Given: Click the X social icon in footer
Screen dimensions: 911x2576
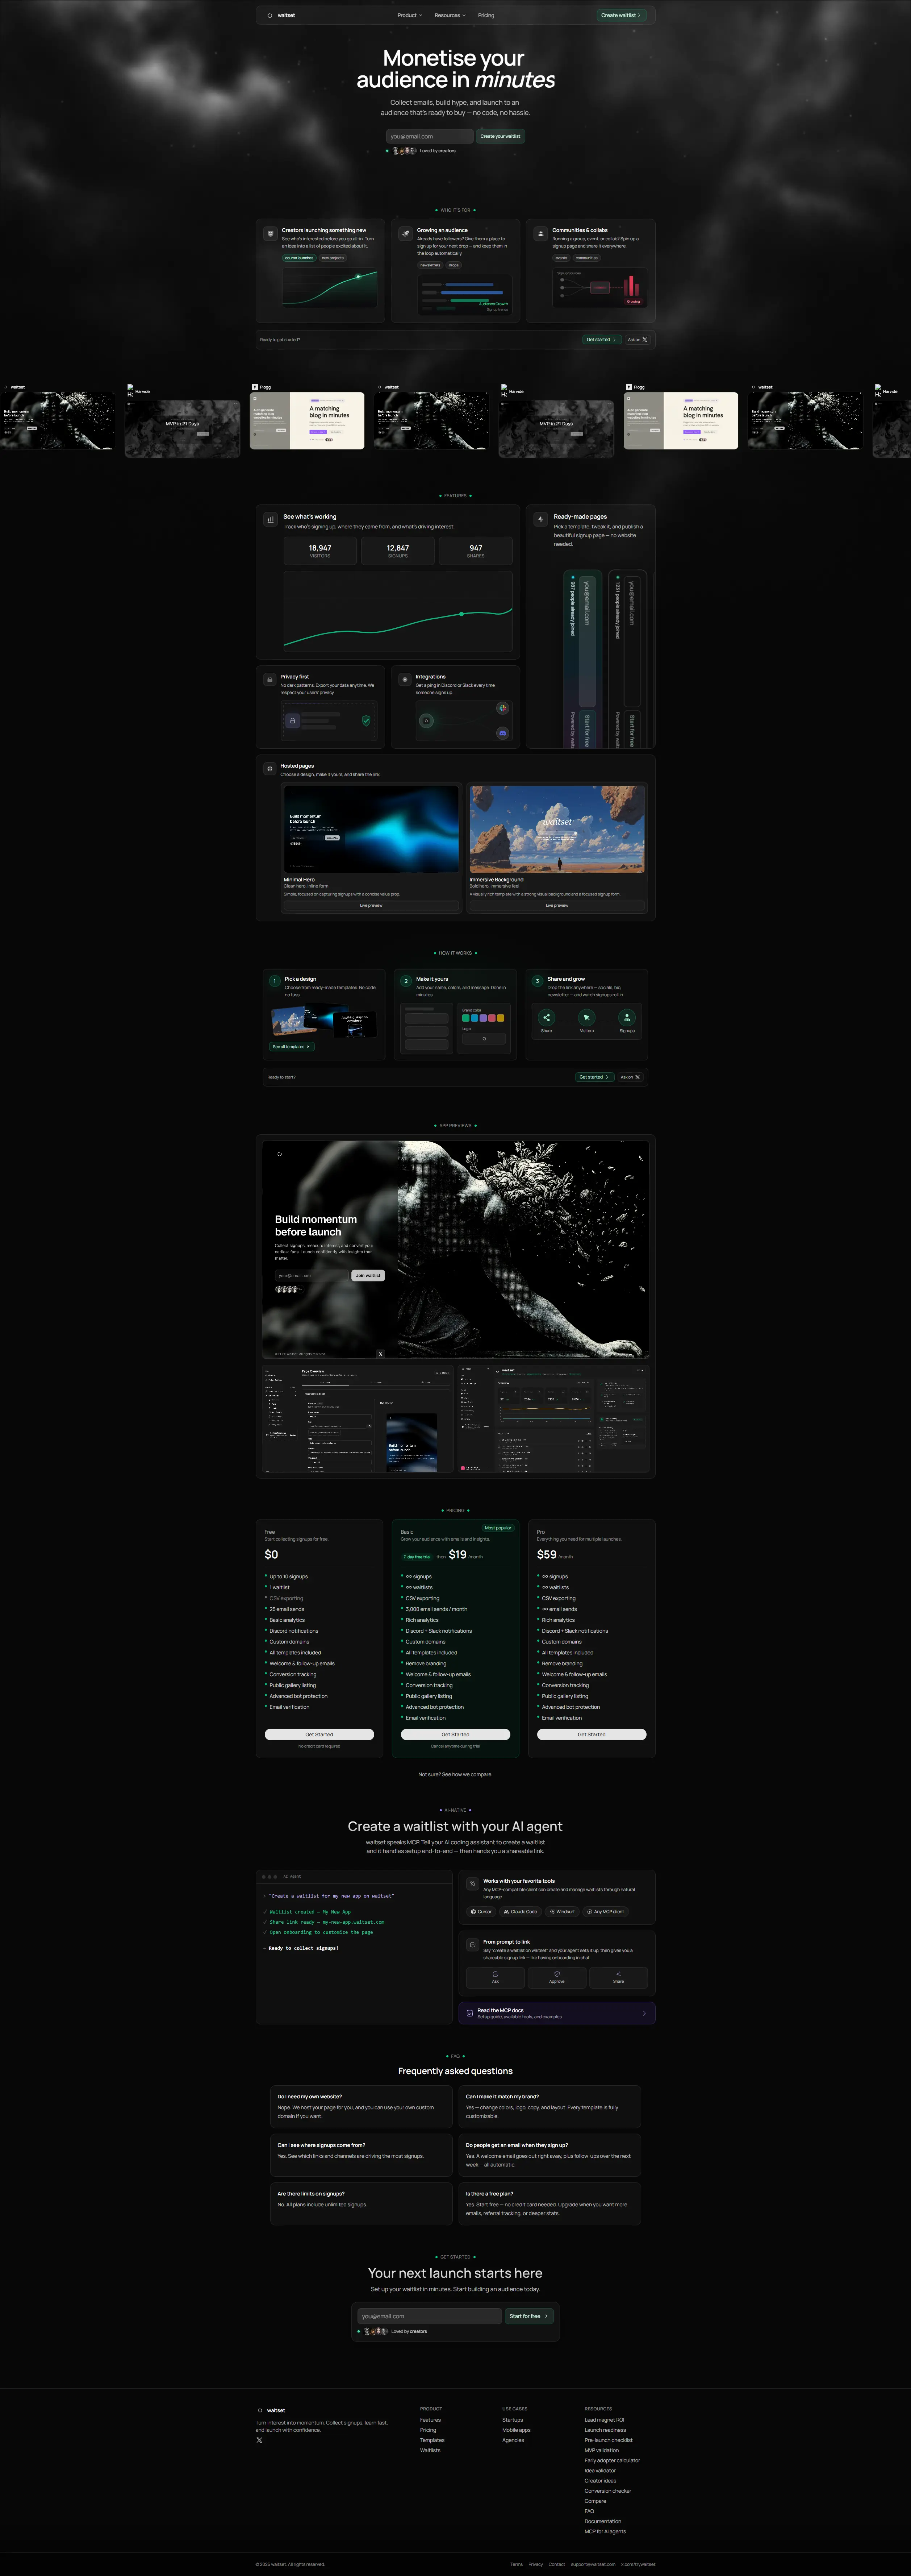Looking at the screenshot, I should tap(259, 2440).
